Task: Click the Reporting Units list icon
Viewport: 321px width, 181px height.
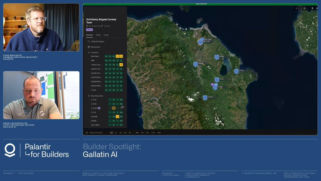Action: coord(89,96)
